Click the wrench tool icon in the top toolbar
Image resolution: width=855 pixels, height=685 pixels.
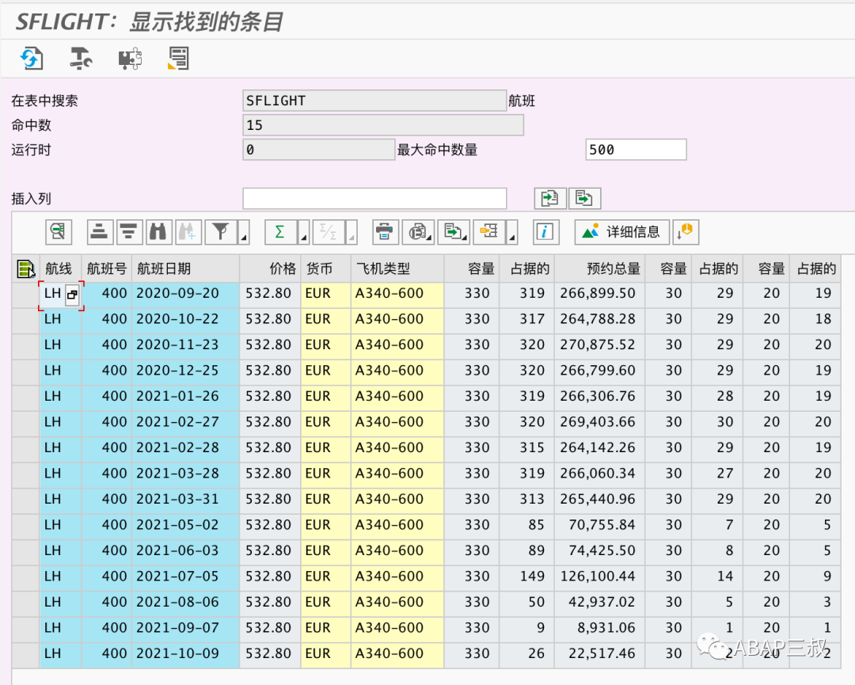point(81,59)
